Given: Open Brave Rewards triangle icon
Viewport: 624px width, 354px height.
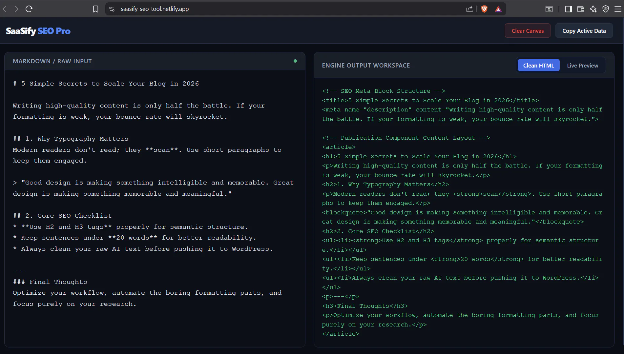Looking at the screenshot, I should 498,9.
